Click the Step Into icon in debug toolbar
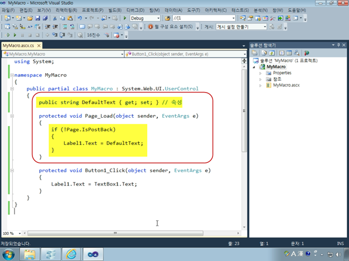 point(55,35)
